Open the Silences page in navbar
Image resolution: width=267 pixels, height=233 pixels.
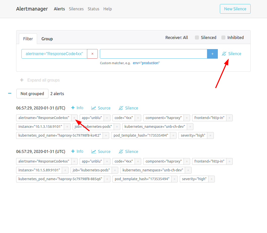click(76, 9)
